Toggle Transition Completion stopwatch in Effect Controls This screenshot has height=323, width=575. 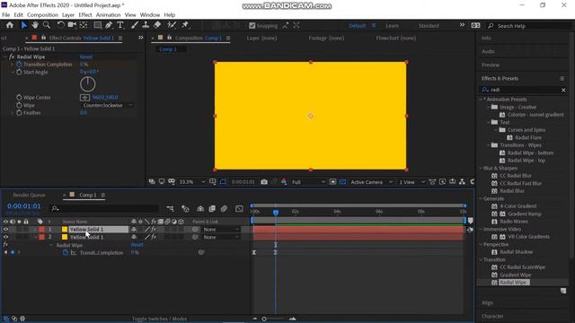point(19,65)
